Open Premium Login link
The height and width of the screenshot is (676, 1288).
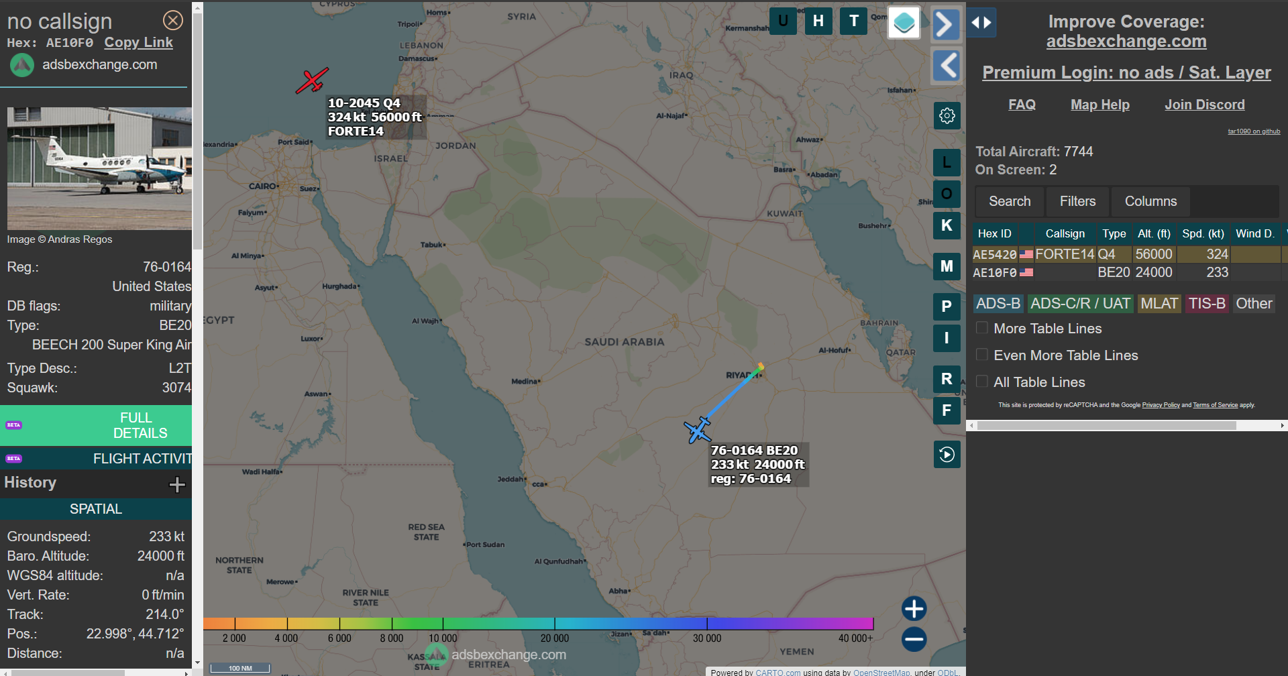[1126, 72]
